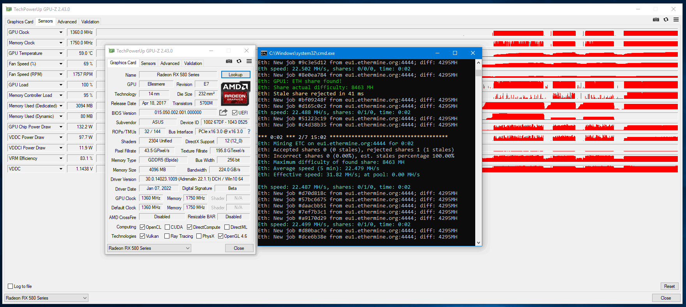Click the cmd.exe scrollbar up arrow

(478, 62)
